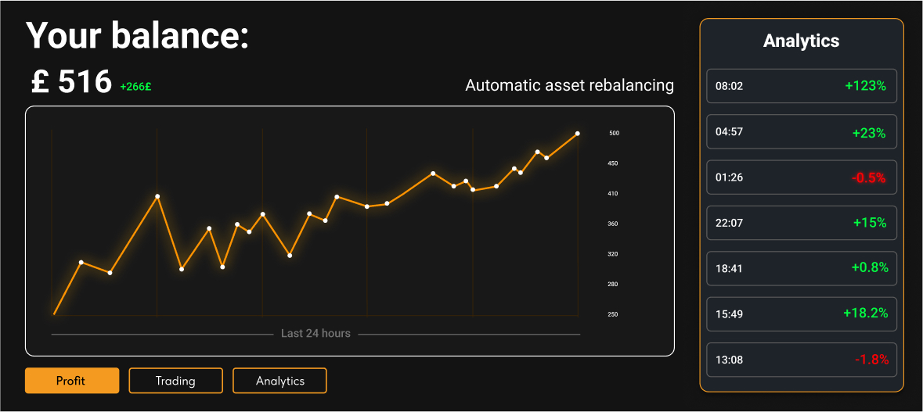This screenshot has height=412, width=923.
Task: Click the Last 24 hours range label
Action: point(315,334)
